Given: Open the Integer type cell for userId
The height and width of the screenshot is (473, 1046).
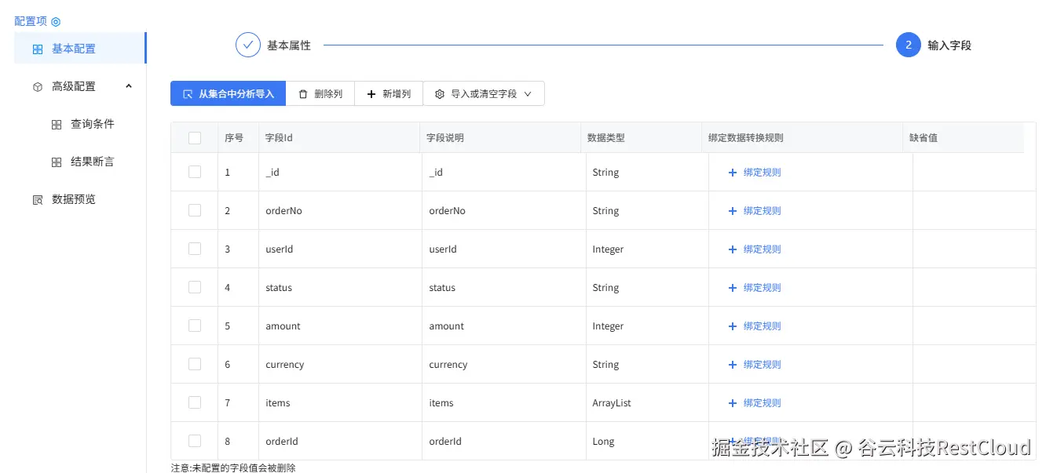Looking at the screenshot, I should click(647, 249).
